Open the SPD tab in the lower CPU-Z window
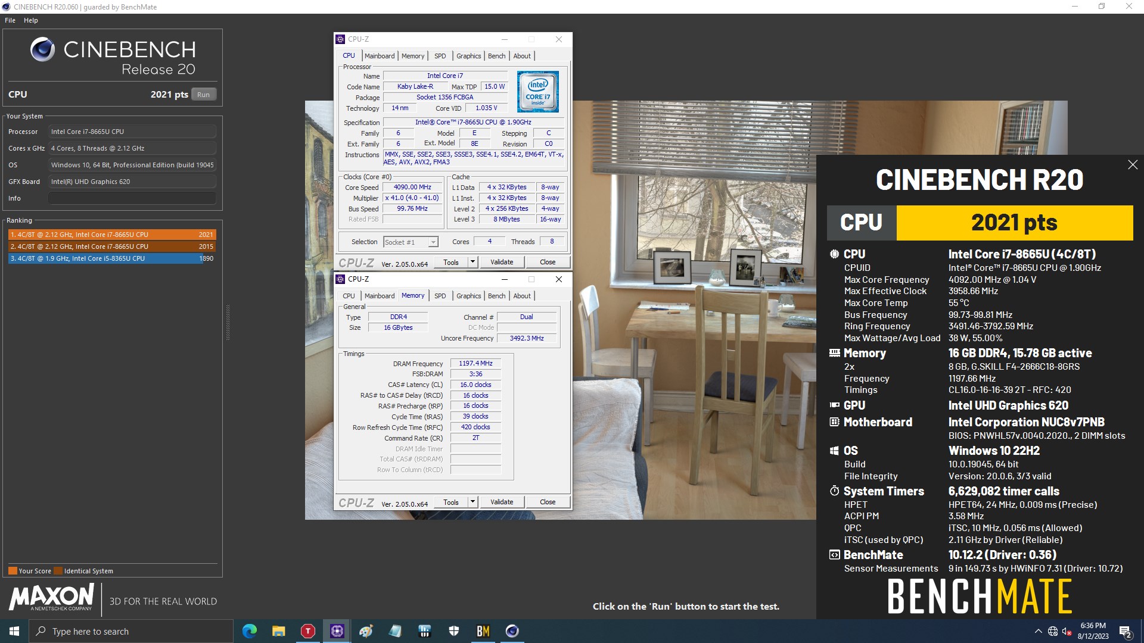 tap(440, 296)
